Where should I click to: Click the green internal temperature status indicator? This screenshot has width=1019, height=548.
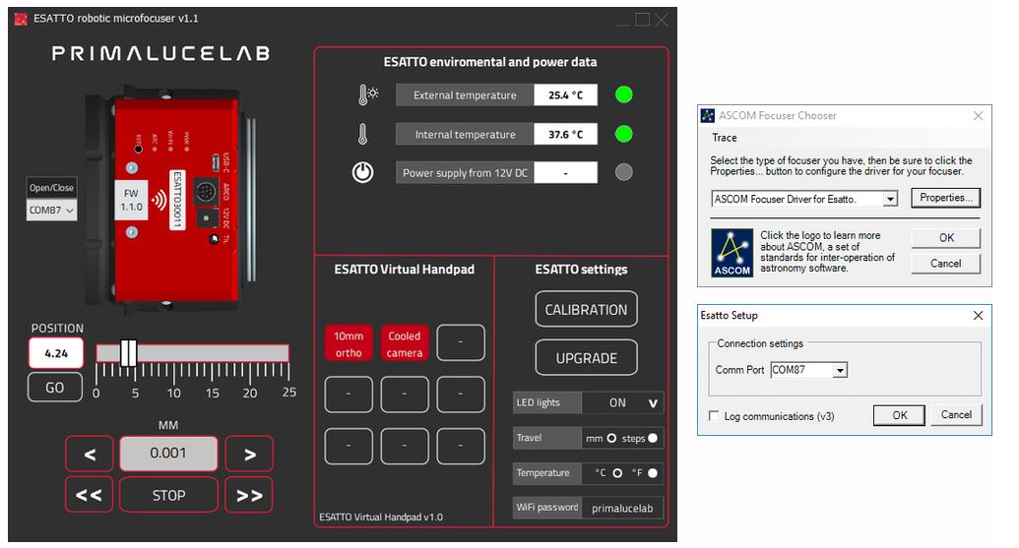(x=624, y=134)
